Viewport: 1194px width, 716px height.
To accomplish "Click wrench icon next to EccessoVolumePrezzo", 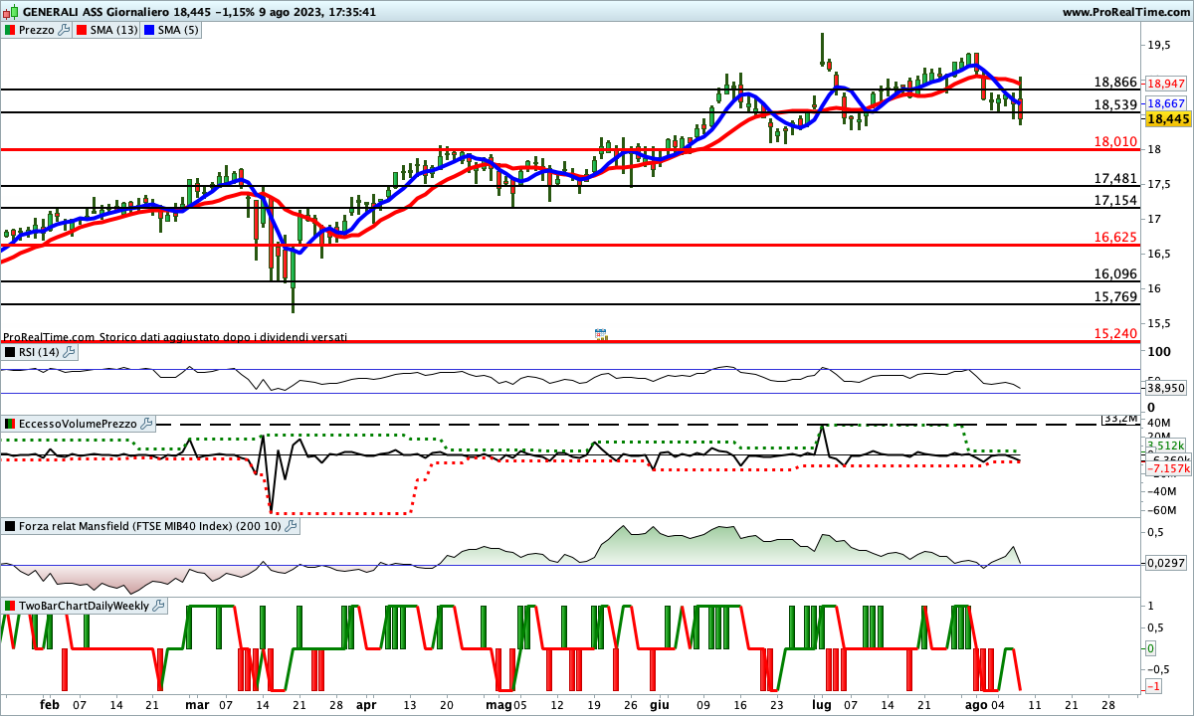I will coord(147,424).
